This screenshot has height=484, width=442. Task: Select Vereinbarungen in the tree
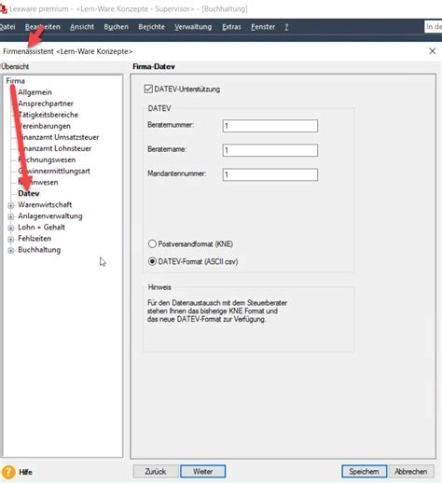click(44, 126)
